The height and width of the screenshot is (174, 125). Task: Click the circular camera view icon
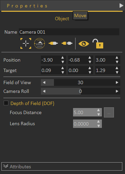40,43
